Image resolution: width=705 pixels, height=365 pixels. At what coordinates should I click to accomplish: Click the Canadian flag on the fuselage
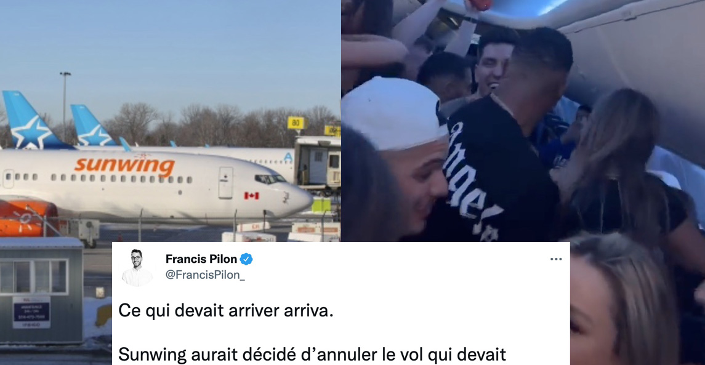click(251, 196)
